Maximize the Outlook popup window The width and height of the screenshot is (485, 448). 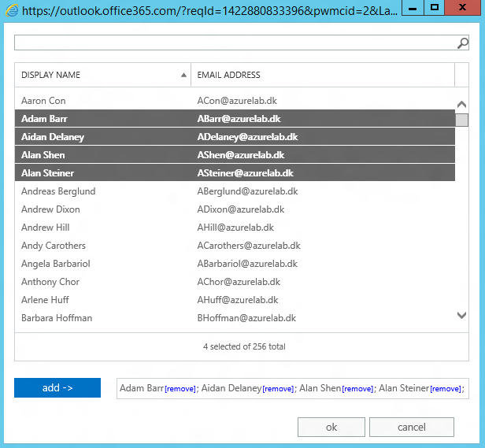tap(435, 8)
